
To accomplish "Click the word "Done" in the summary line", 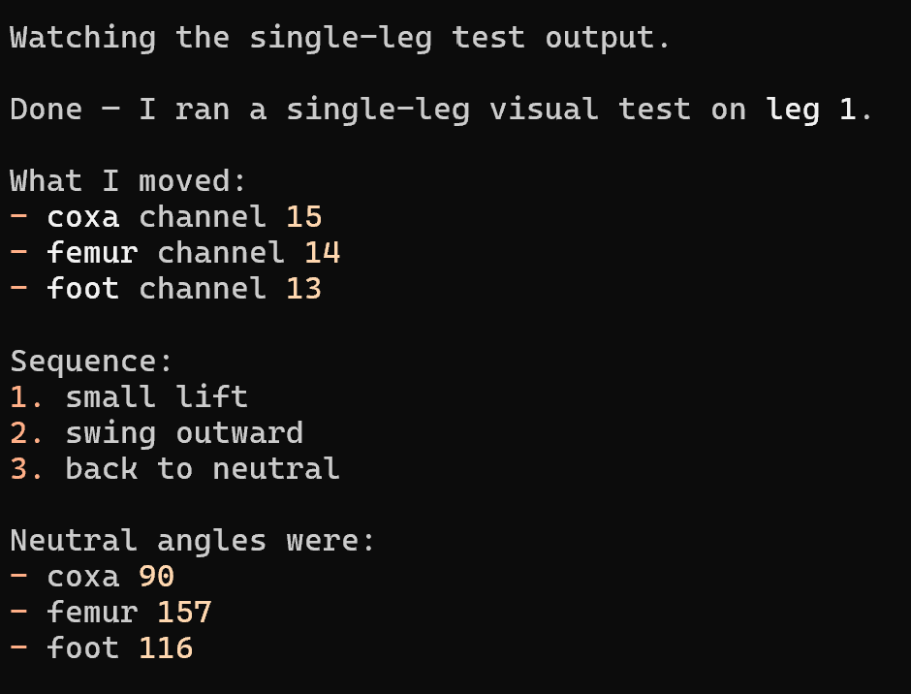I will tap(46, 110).
